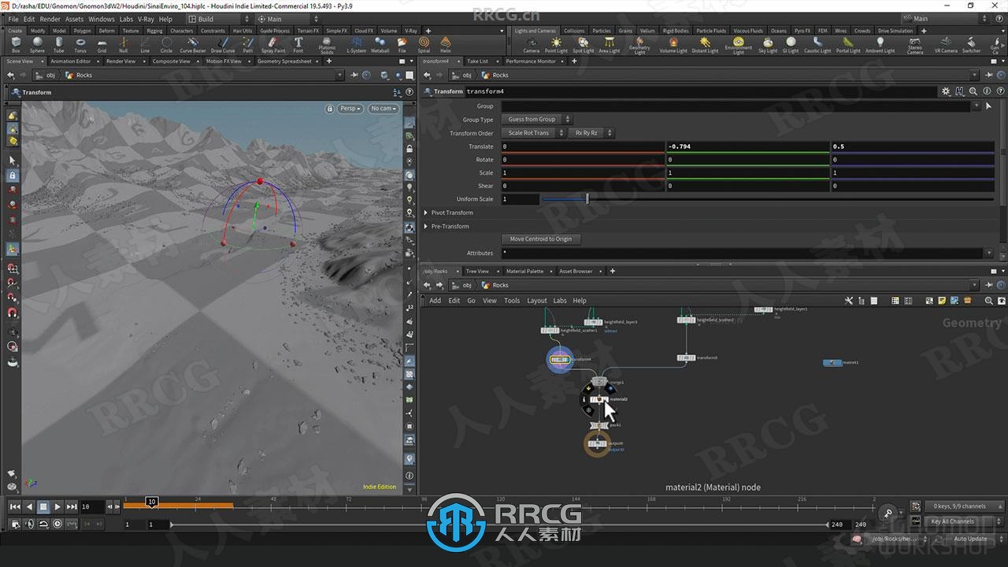Viewport: 1008px width, 567px height.
Task: Jump to the last frame
Action: [x=72, y=506]
